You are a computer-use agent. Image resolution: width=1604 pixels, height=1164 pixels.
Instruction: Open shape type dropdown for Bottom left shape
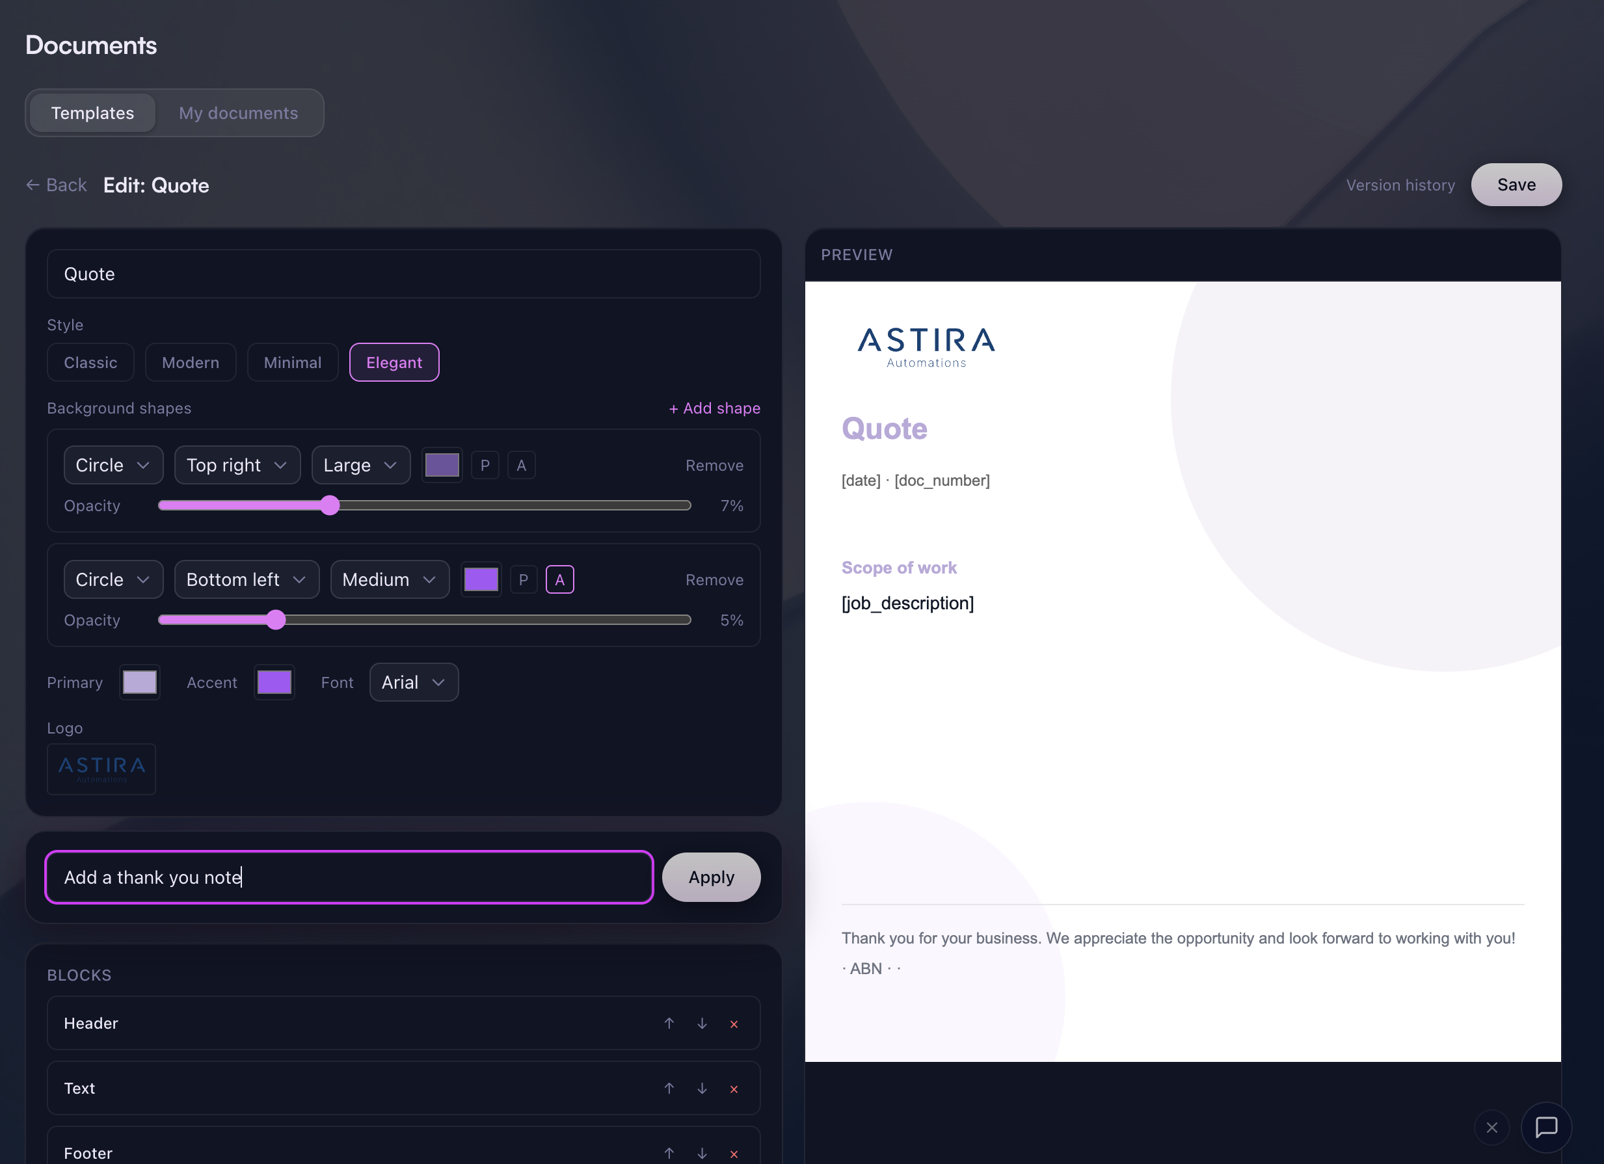(113, 580)
